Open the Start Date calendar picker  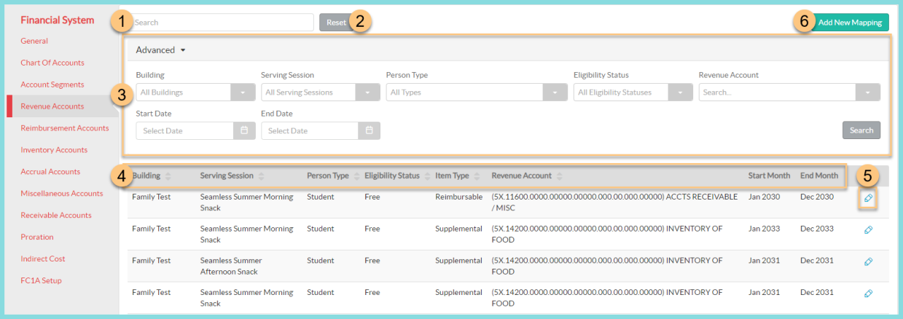pos(244,130)
